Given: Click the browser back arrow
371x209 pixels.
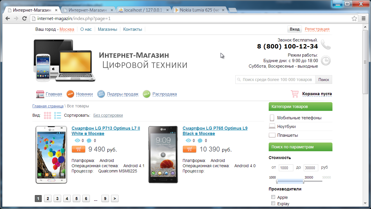Looking at the screenshot, I should [8, 19].
